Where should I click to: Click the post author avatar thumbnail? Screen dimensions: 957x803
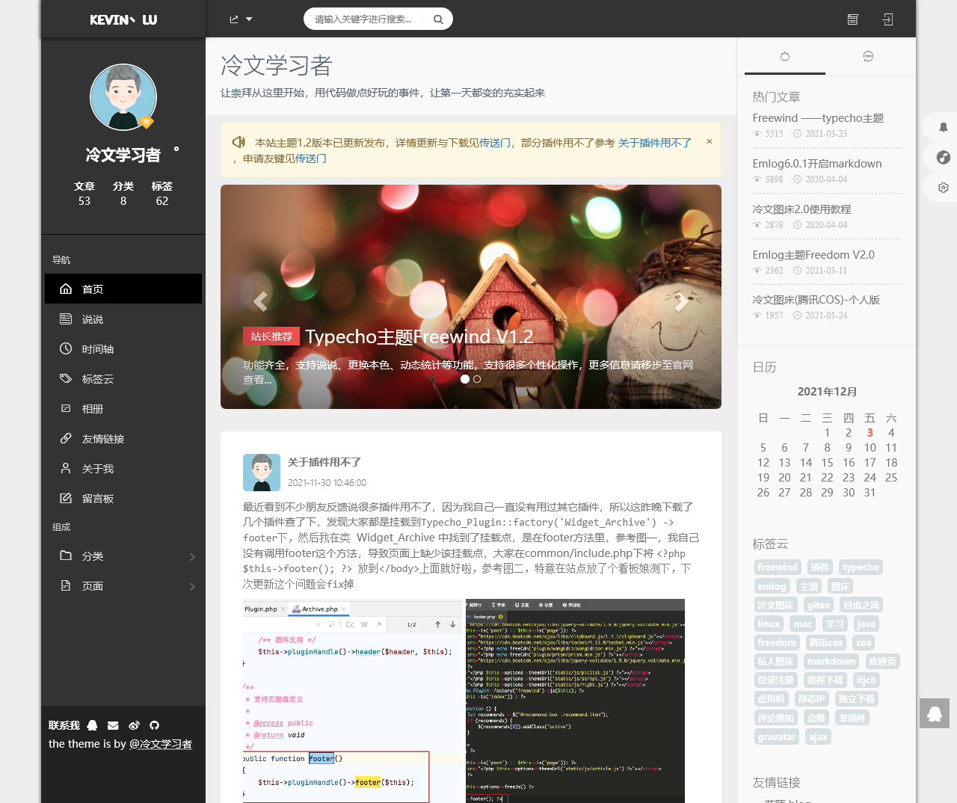coord(262,473)
